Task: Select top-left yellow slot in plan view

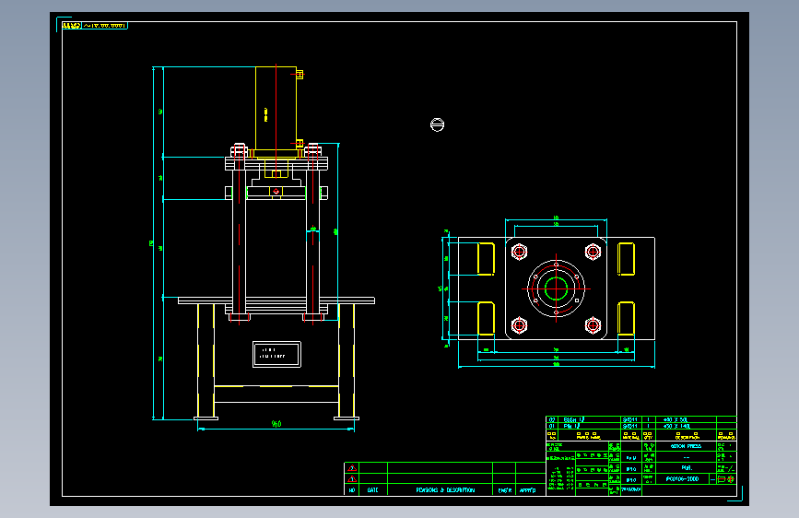Action: pos(486,259)
